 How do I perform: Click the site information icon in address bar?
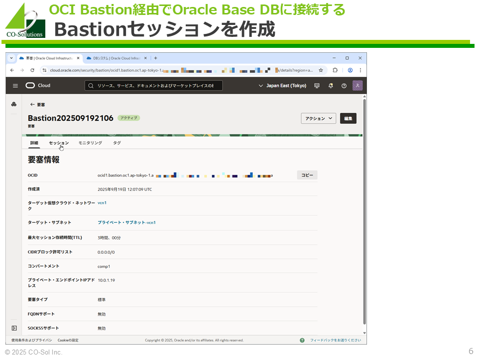(x=44, y=70)
